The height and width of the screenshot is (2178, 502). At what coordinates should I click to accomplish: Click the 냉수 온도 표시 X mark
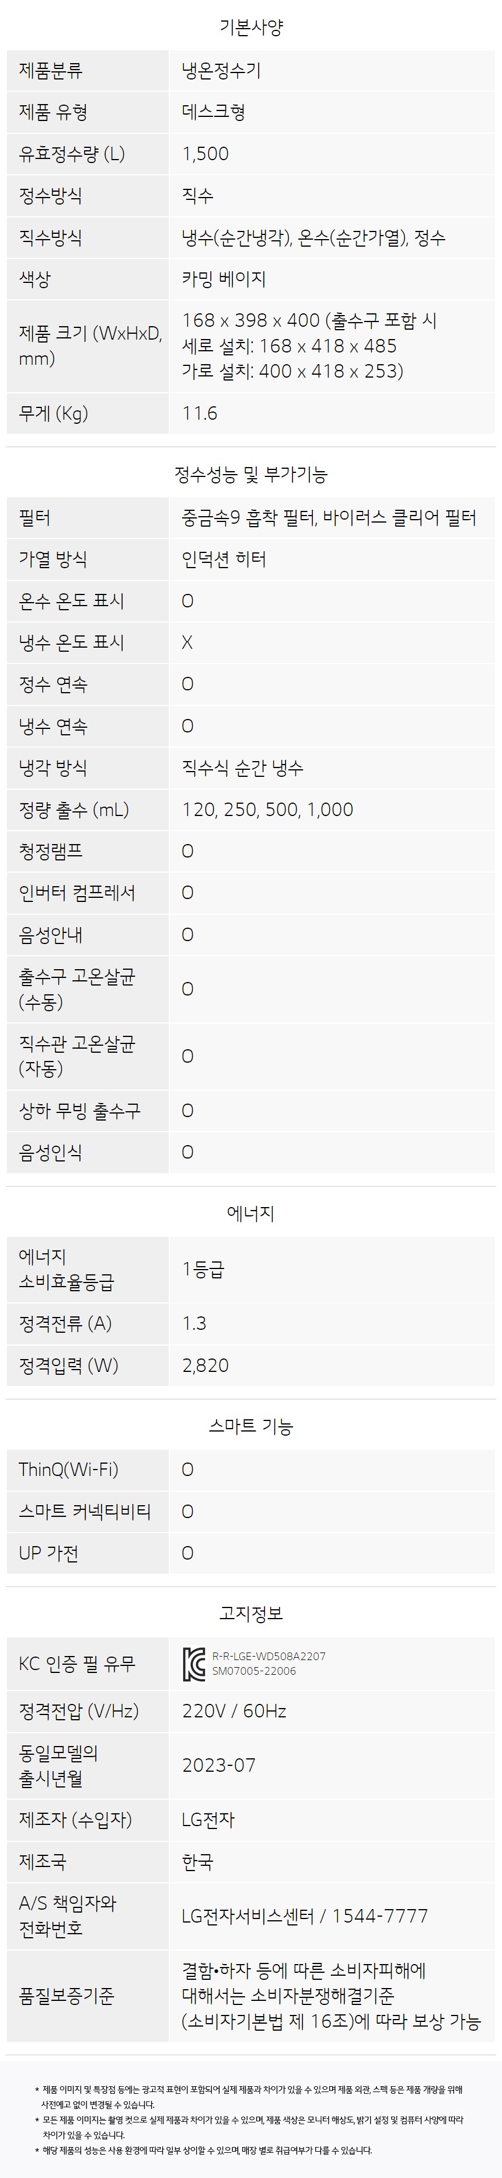(x=187, y=642)
